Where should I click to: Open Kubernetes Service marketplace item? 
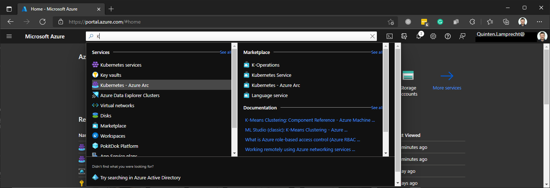(x=271, y=75)
